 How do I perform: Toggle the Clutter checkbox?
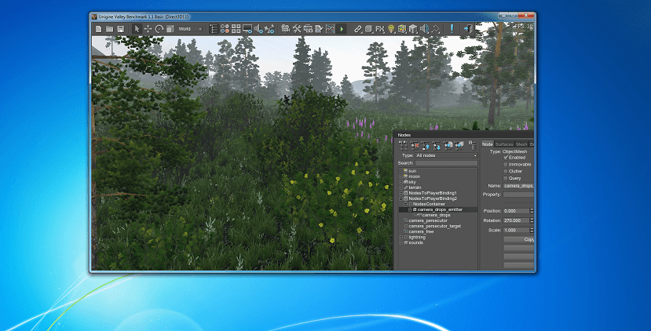pyautogui.click(x=506, y=171)
